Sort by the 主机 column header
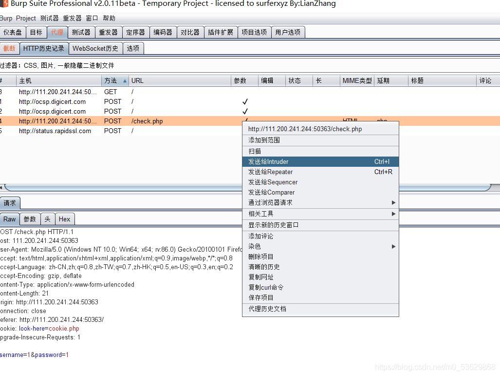Image resolution: width=500 pixels, height=376 pixels. pos(59,80)
